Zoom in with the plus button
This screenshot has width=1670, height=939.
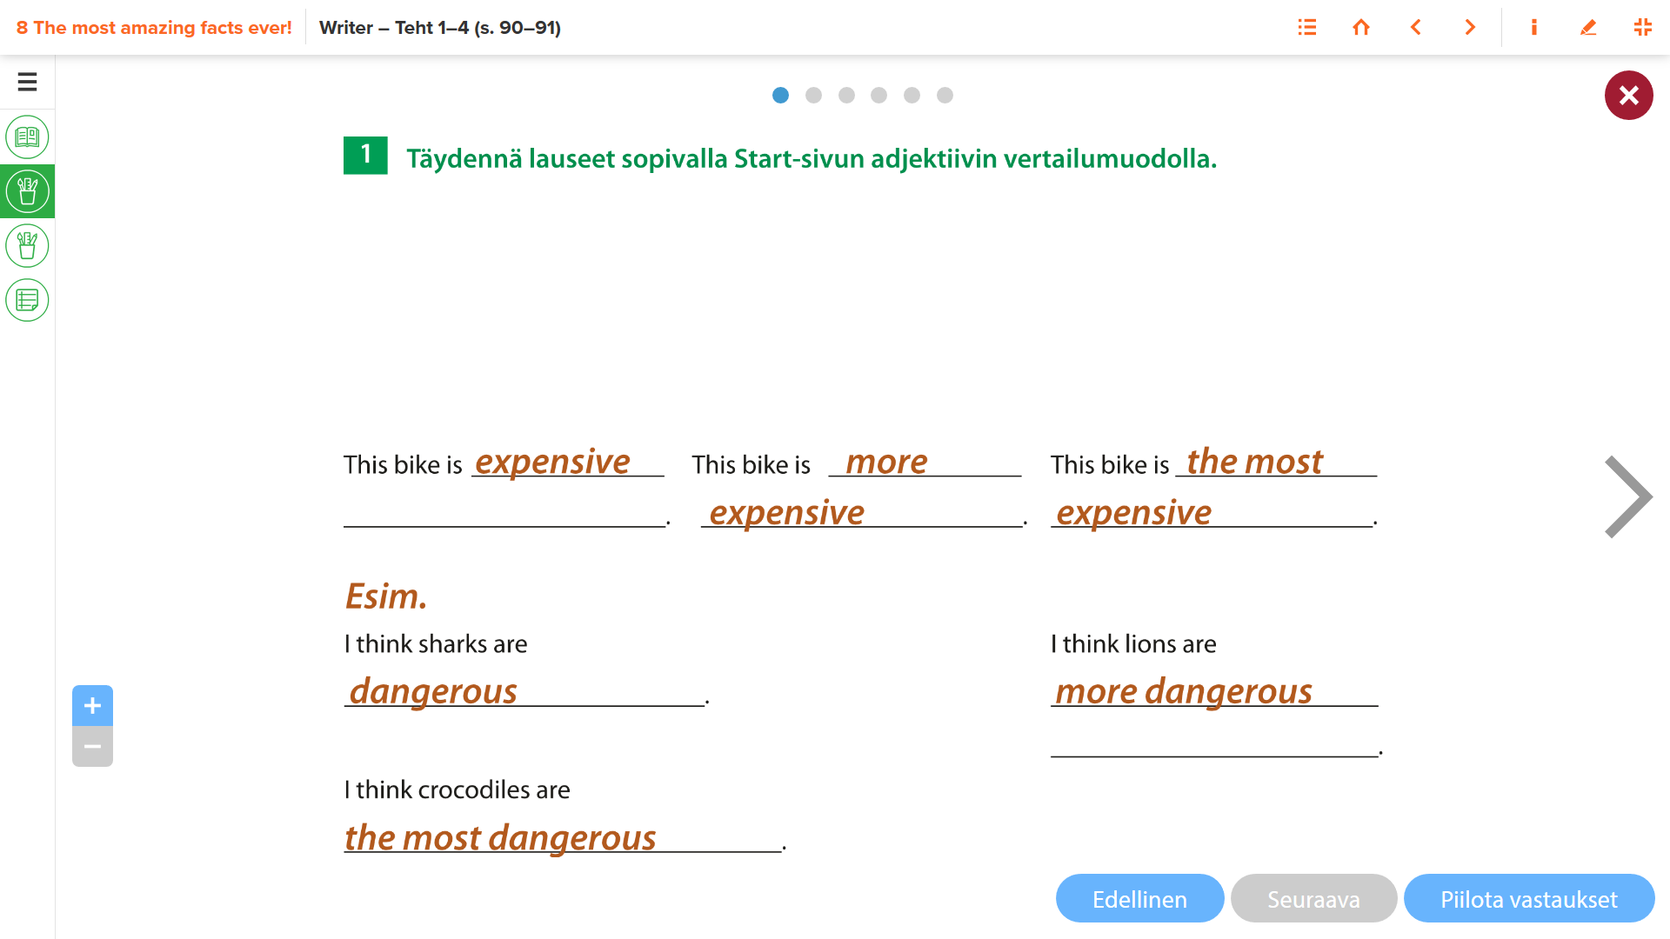pyautogui.click(x=92, y=706)
